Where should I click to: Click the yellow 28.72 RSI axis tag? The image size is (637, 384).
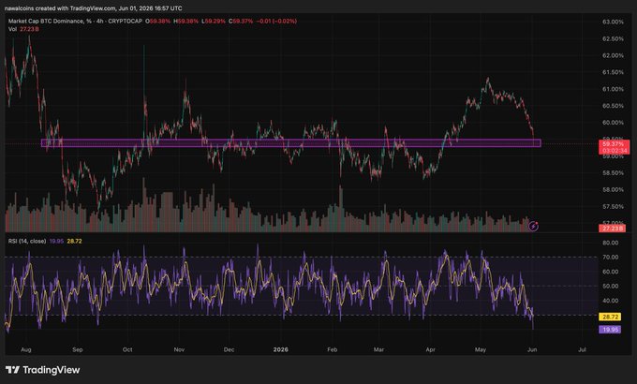610,317
